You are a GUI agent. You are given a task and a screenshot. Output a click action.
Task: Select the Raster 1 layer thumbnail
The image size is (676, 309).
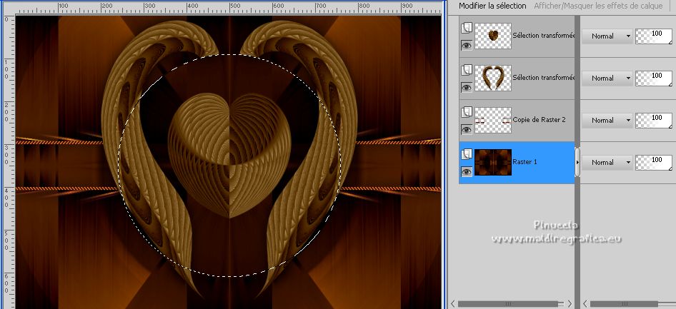point(493,162)
